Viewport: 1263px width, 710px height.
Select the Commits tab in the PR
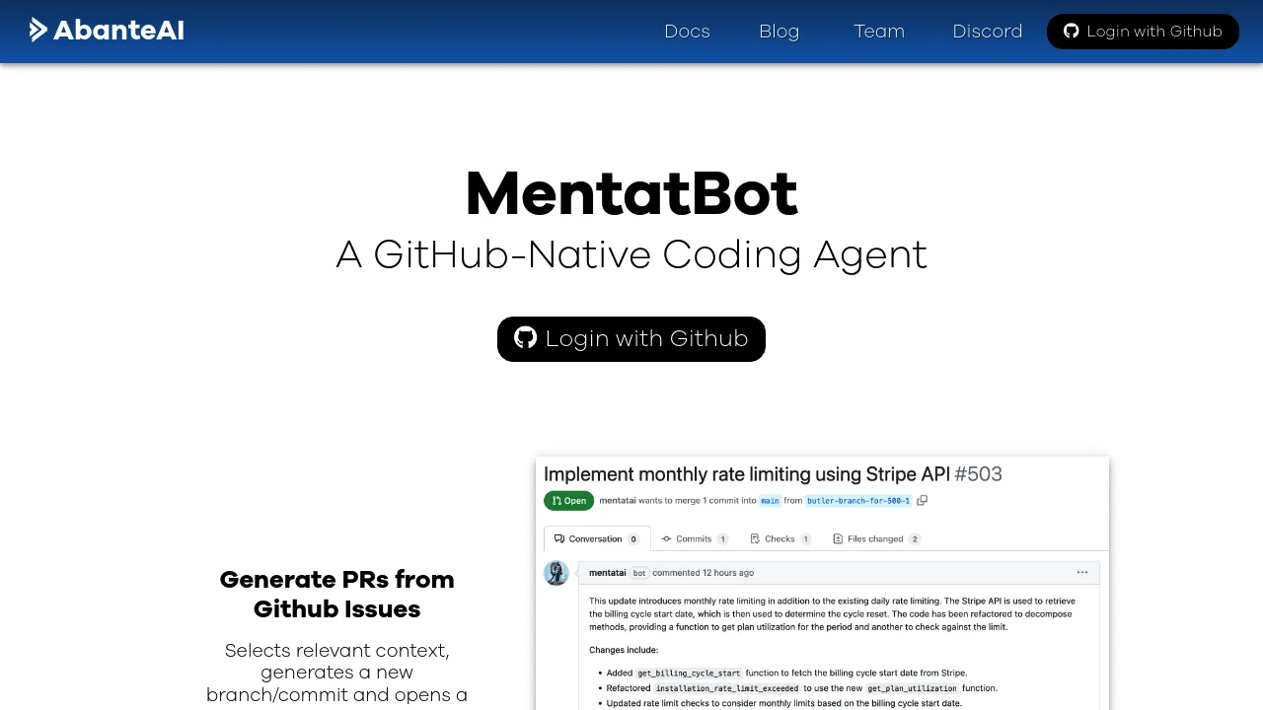pyautogui.click(x=695, y=539)
